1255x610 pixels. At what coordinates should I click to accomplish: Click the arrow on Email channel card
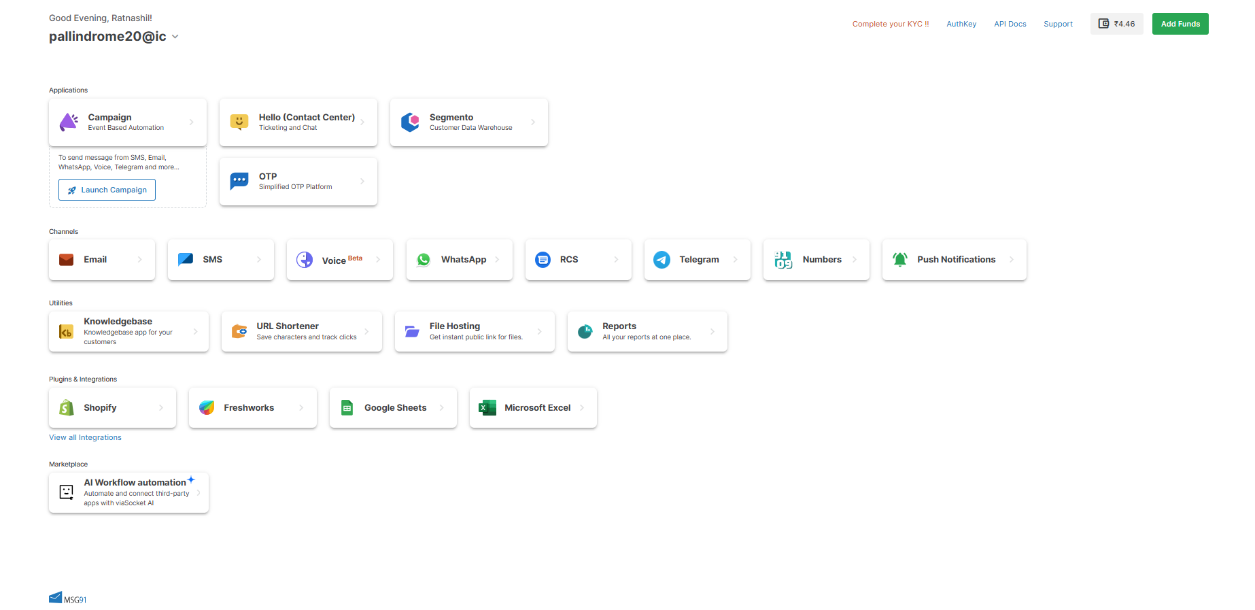tap(140, 260)
